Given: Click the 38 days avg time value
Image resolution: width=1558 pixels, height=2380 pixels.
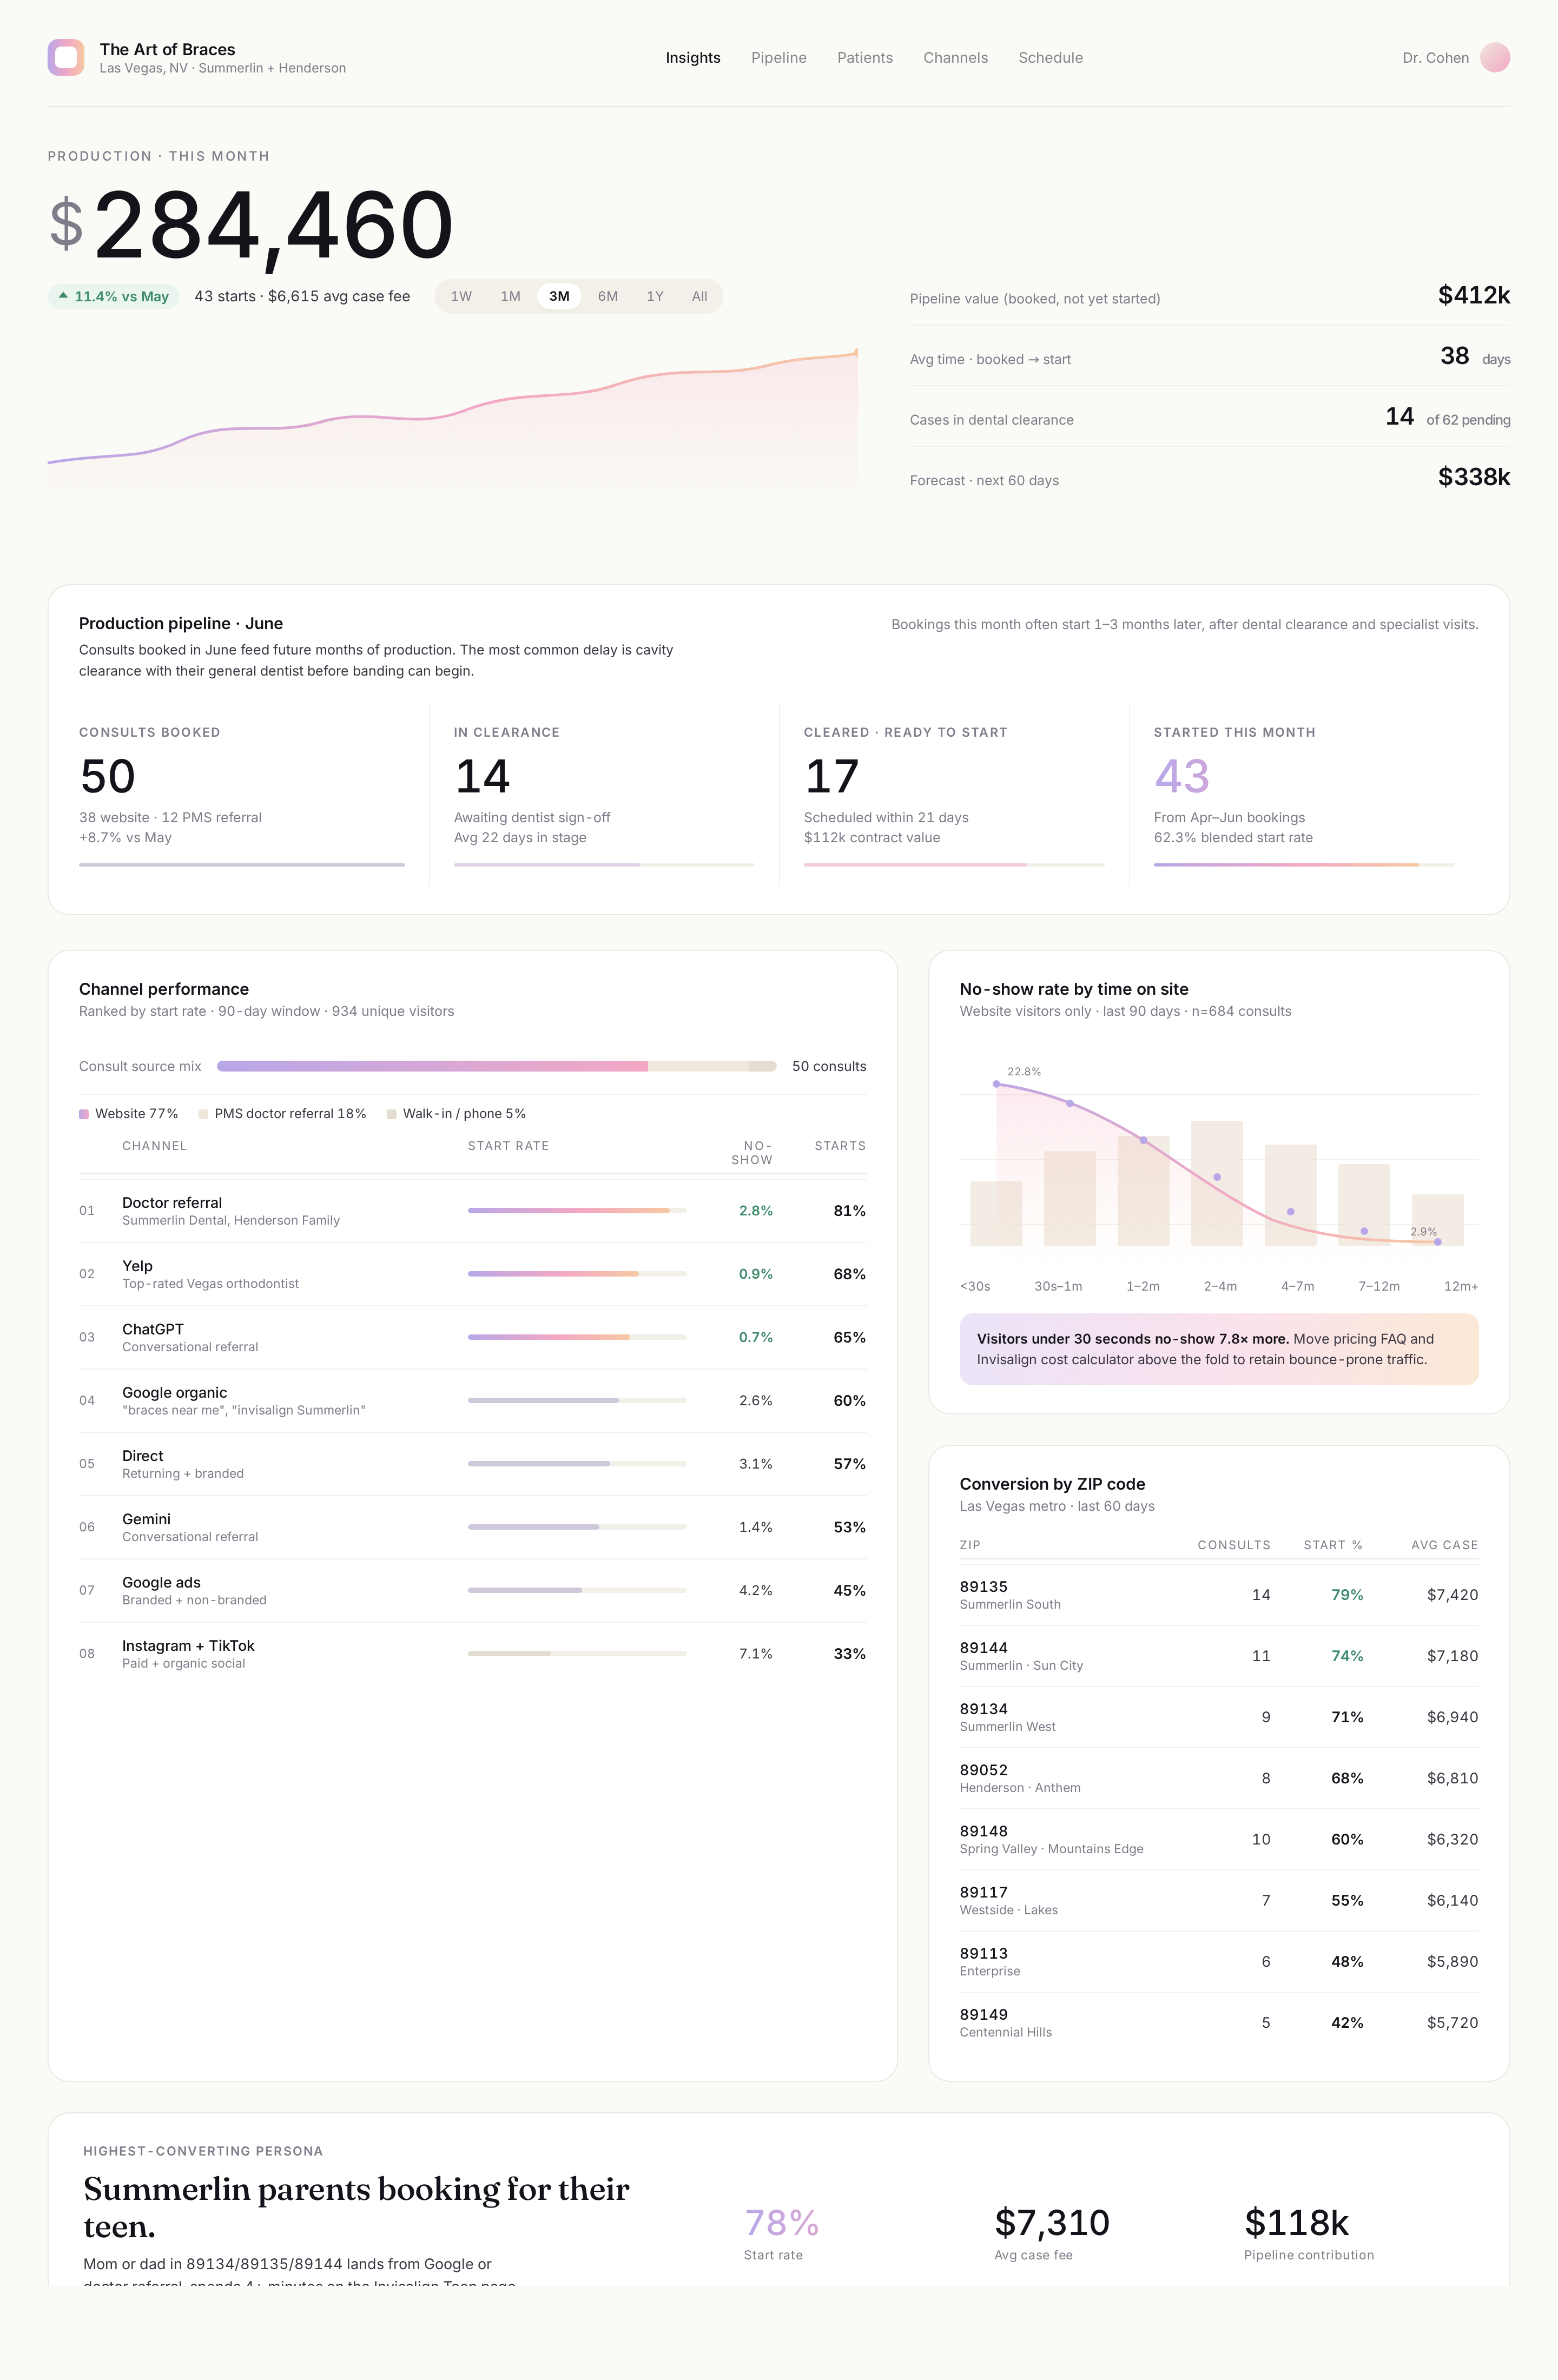Looking at the screenshot, I should pyautogui.click(x=1475, y=357).
